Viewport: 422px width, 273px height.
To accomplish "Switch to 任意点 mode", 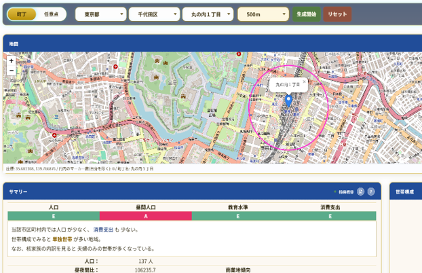I will [x=51, y=14].
